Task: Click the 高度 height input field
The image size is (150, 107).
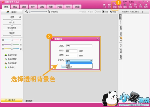Action: 71,55
